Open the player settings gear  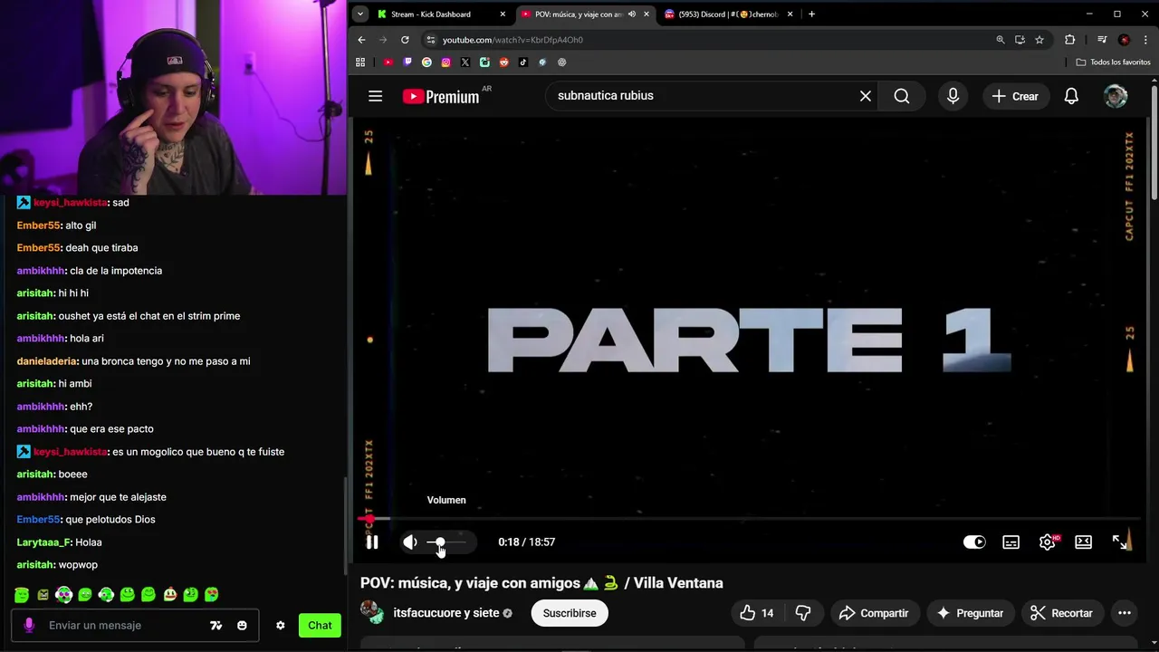[1048, 542]
